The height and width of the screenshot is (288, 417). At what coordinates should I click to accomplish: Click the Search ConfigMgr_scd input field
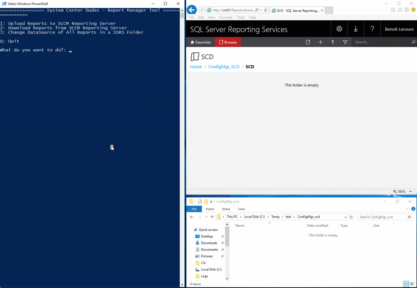coord(384,217)
